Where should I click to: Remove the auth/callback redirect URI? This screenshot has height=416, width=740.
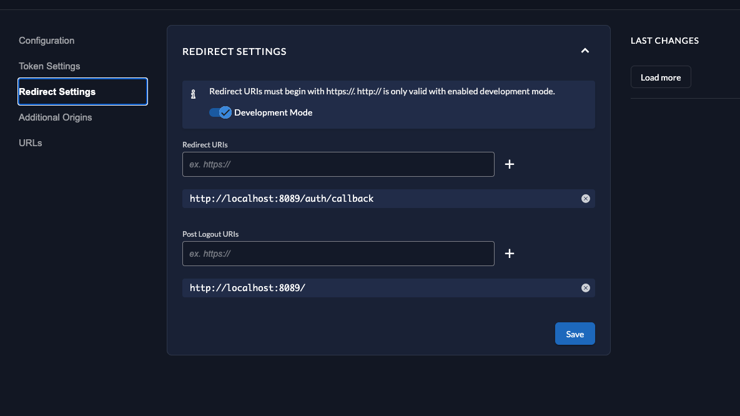586,199
